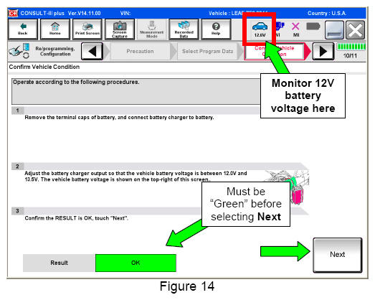Go to Home screen icon

tap(55, 29)
